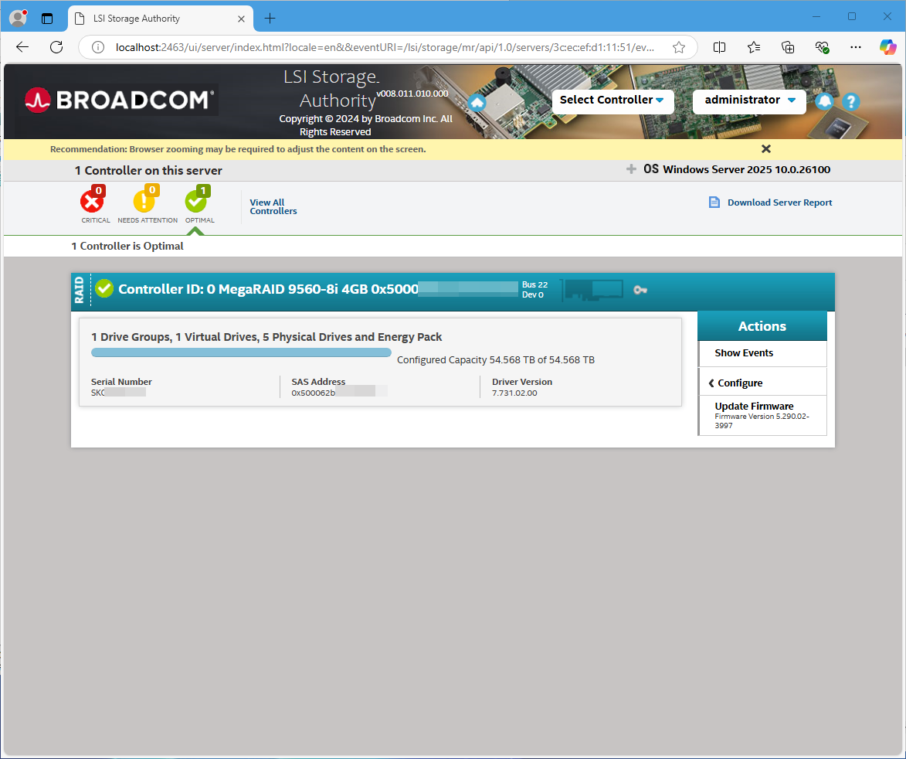This screenshot has width=906, height=759.
Task: Click the configured capacity progress bar
Action: pyautogui.click(x=241, y=352)
